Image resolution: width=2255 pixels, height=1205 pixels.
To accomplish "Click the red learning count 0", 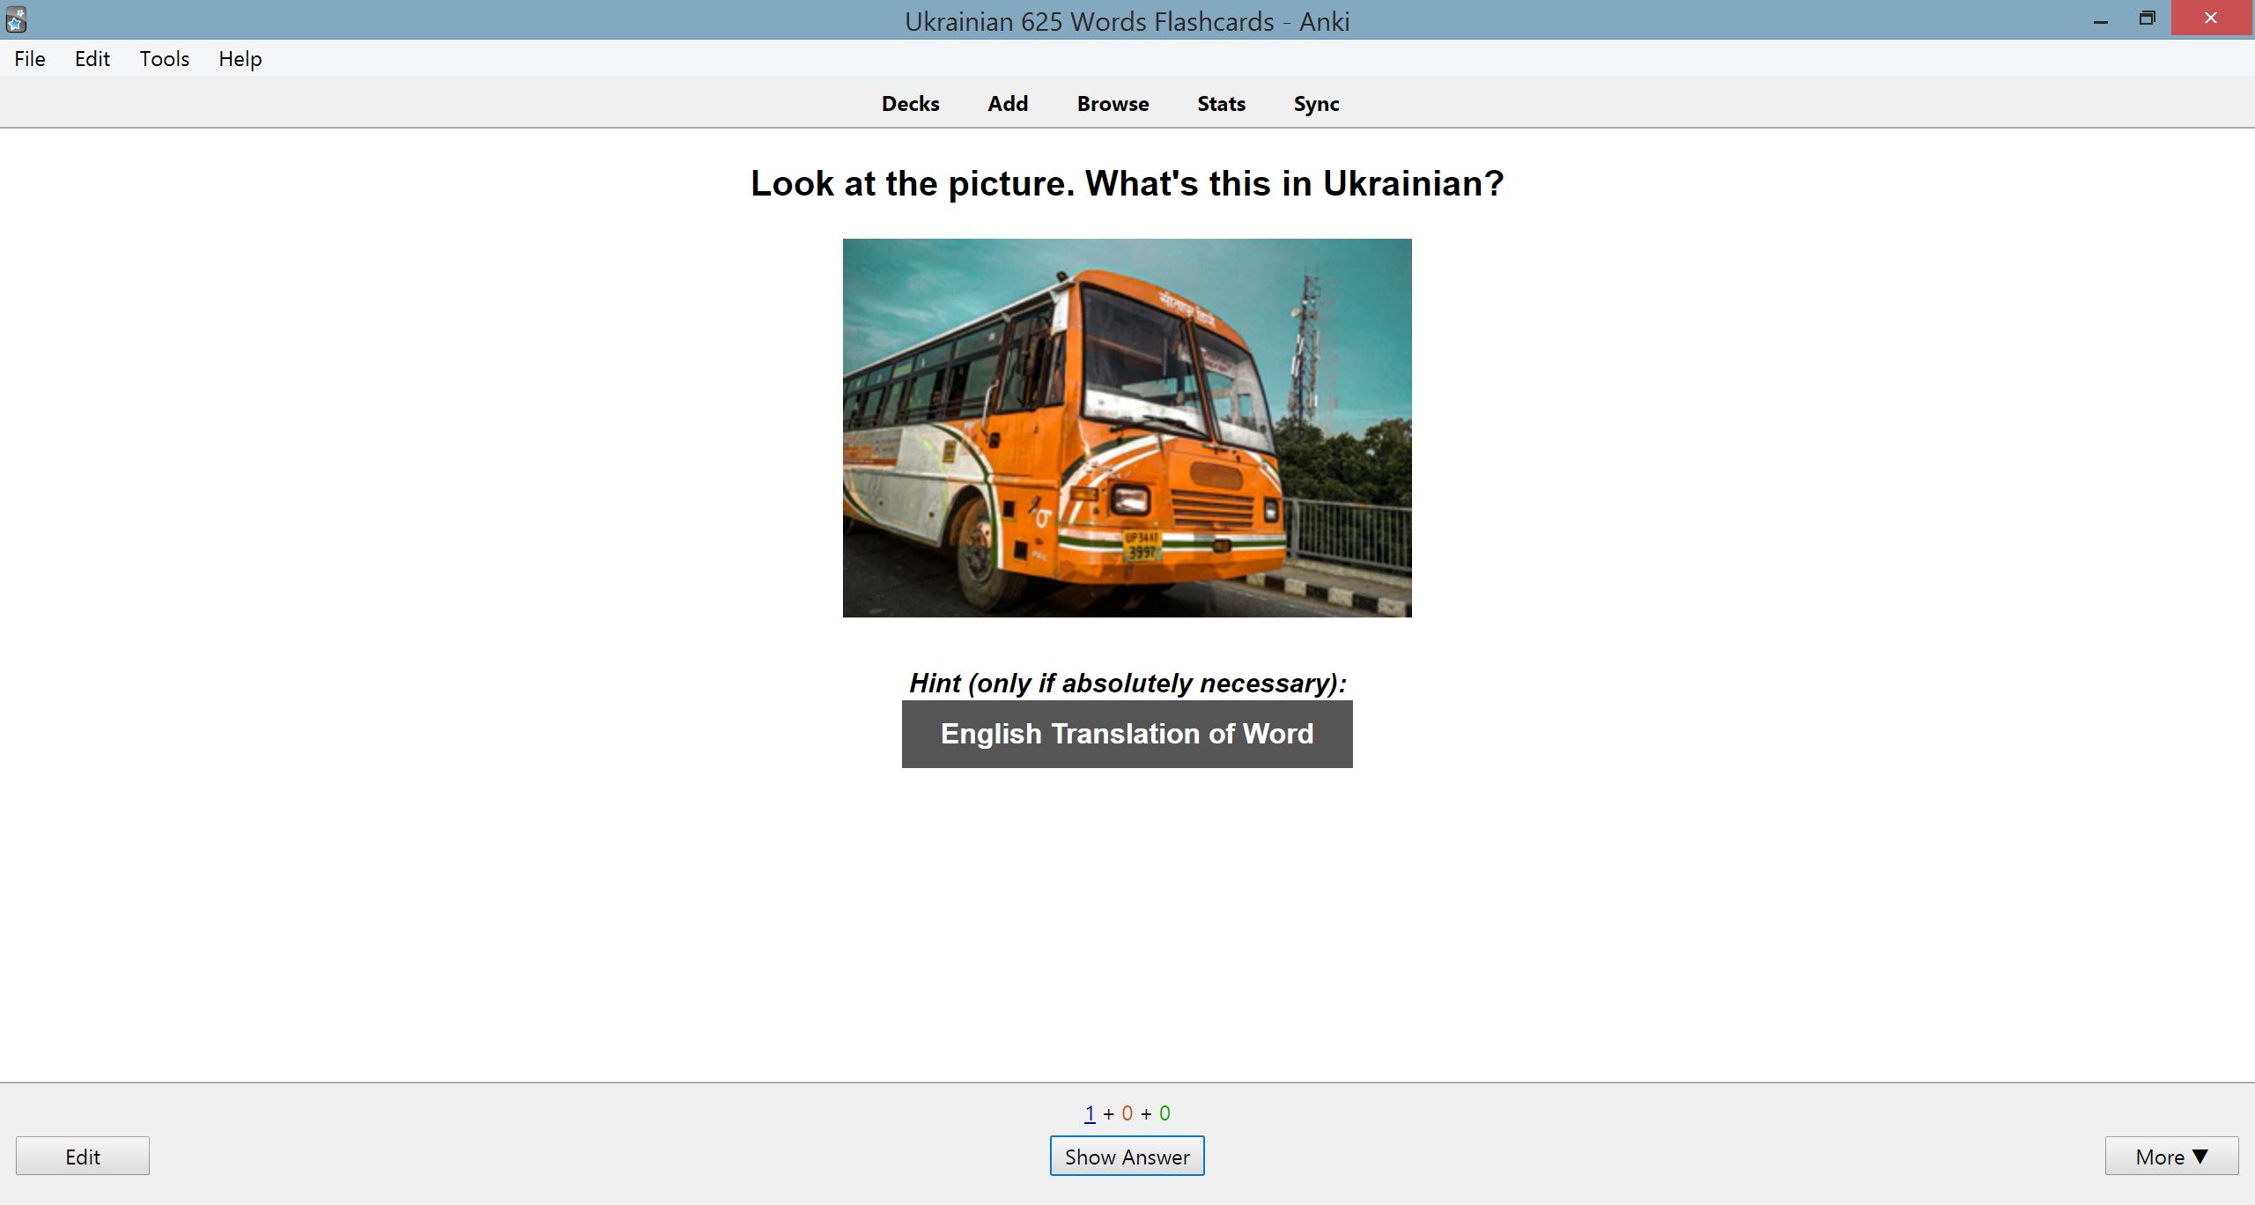I will tap(1127, 1113).
